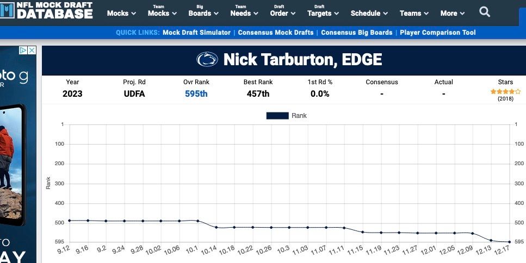526x263 pixels.
Task: Click the (2018) stars year label
Action: click(505, 99)
